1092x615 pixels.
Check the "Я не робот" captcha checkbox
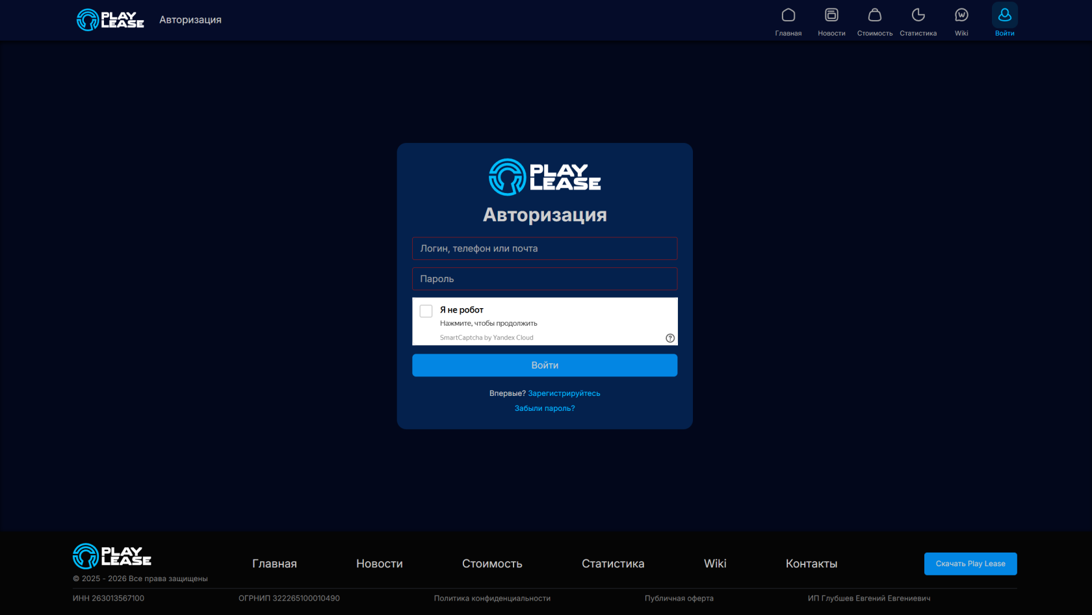(x=426, y=311)
